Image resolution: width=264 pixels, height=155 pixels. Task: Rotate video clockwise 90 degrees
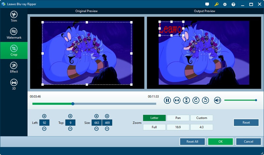click(x=196, y=100)
